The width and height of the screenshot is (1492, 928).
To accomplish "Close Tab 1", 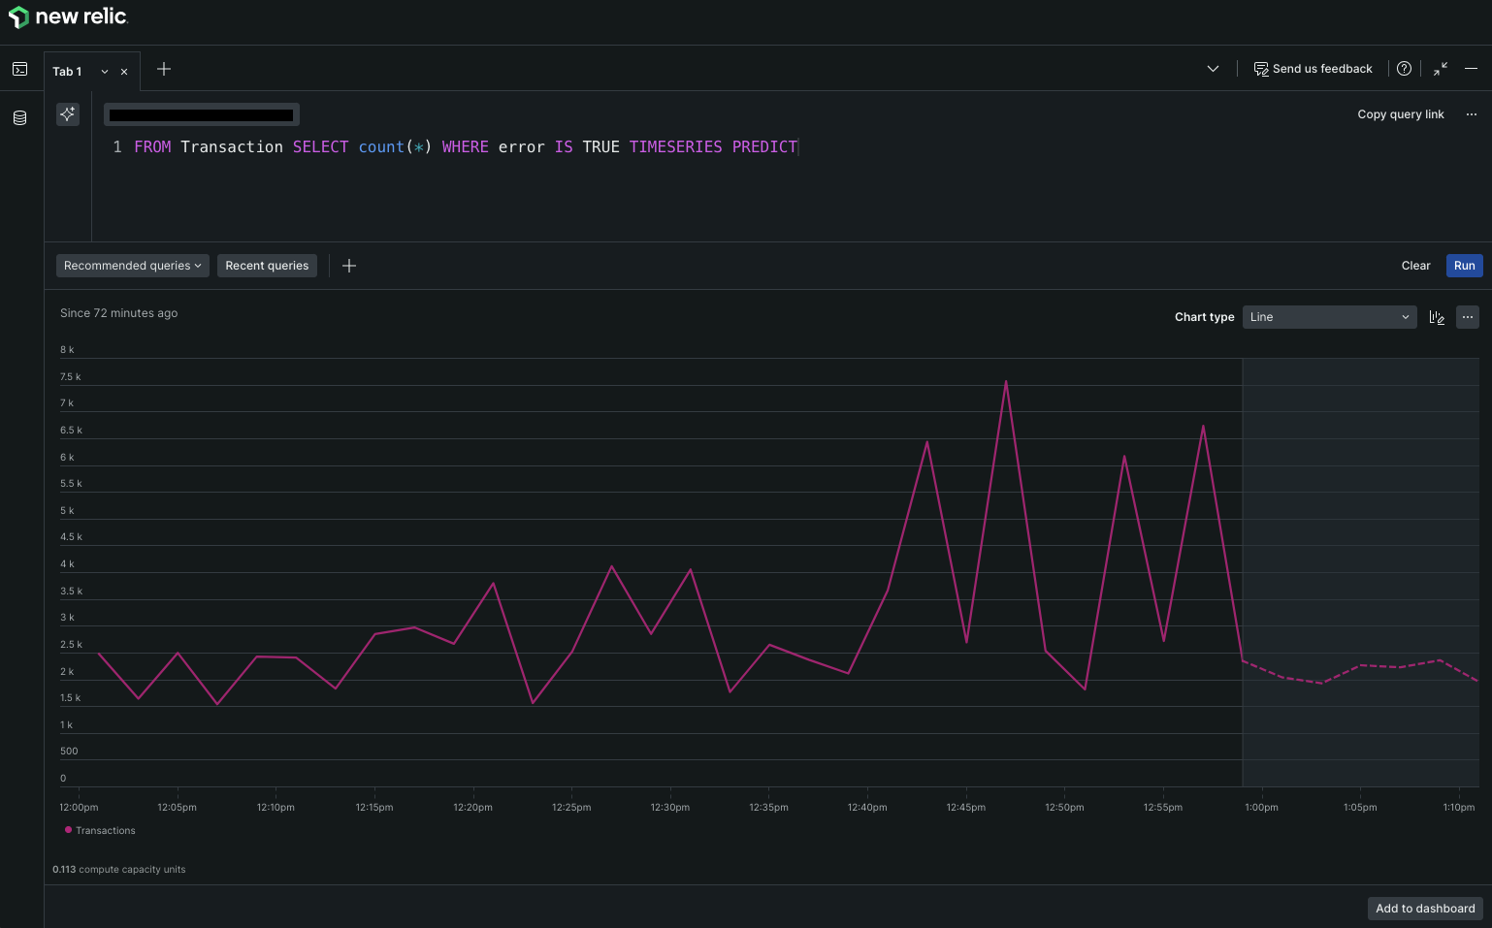I will [x=124, y=72].
